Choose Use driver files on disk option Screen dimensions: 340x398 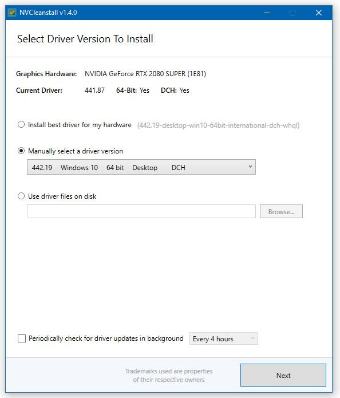(21, 196)
